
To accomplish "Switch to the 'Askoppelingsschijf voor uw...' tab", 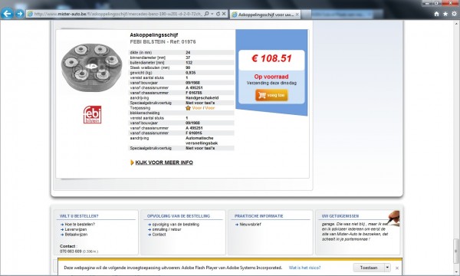I will (x=265, y=14).
